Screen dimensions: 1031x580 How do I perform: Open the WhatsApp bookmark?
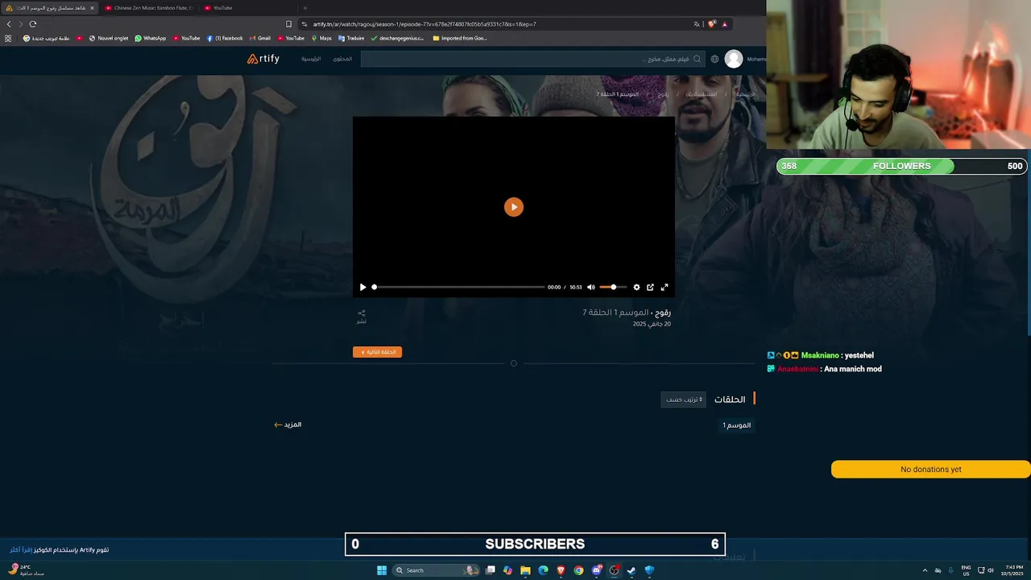[150, 38]
